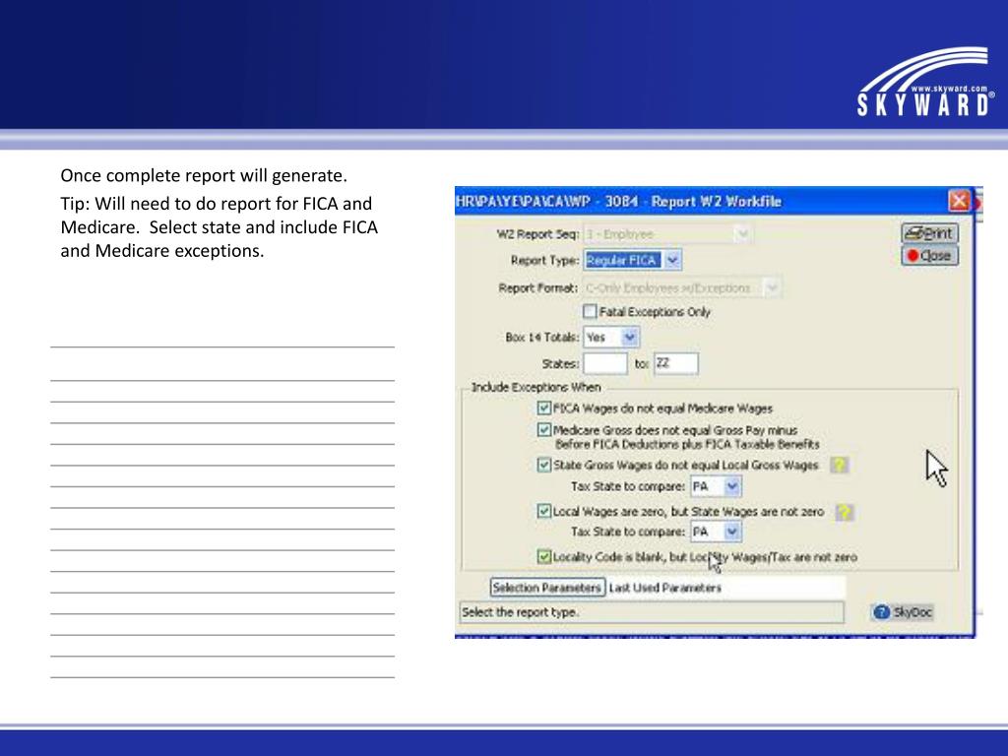Click the Regular FICA selected value
1008x756 pixels.
point(622,260)
